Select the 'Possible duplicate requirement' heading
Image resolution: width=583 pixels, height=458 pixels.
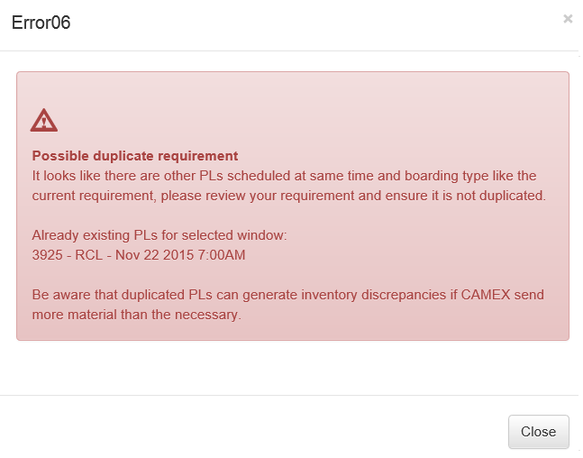[x=135, y=156]
